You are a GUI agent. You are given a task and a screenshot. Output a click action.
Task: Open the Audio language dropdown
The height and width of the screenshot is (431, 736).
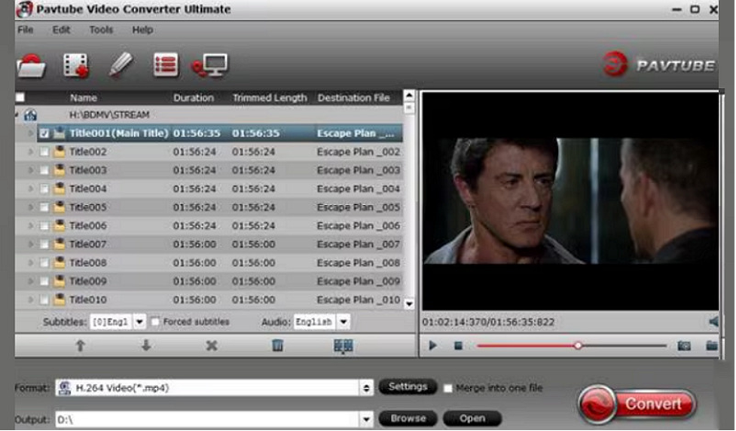[x=343, y=322]
